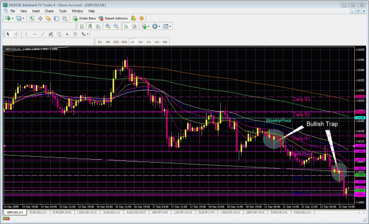Open the Charts menu

click(49, 11)
